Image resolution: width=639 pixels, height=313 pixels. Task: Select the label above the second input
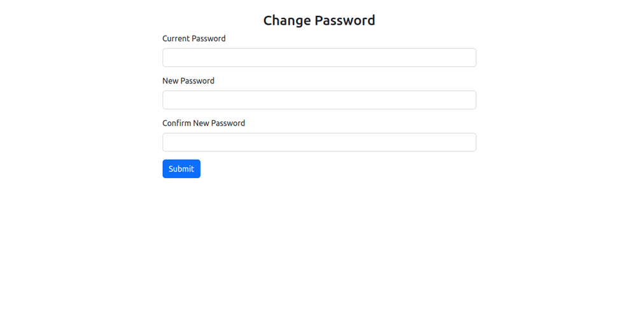(x=188, y=81)
